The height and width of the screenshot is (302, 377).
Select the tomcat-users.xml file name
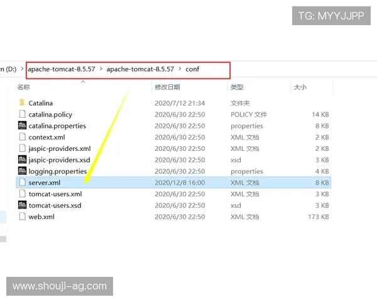(x=55, y=194)
